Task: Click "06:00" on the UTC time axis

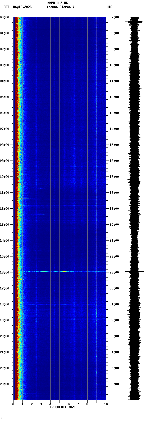Action: [114, 384]
